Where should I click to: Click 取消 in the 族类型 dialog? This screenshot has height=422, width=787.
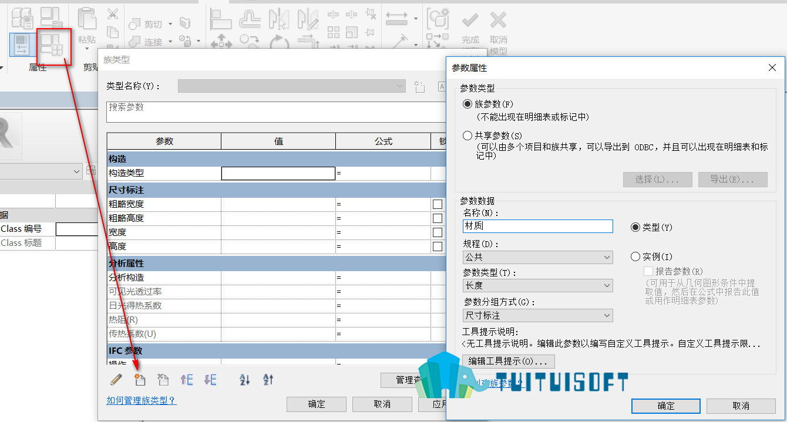click(382, 404)
